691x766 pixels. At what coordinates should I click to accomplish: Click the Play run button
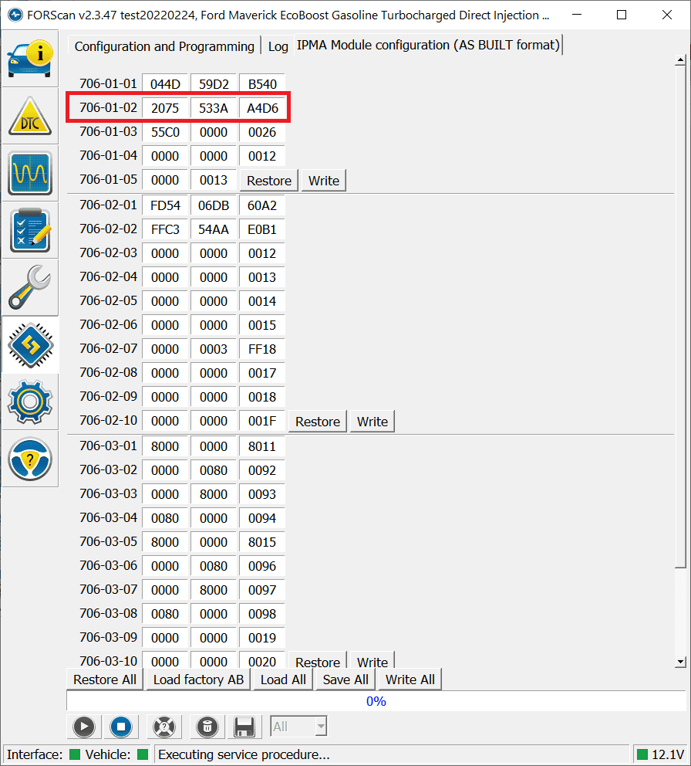tap(84, 727)
